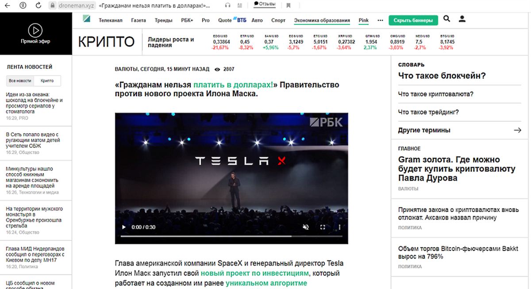This screenshot has height=289, width=531.
Task: Open news about chocolate on blockchain
Action: [x=35, y=103]
